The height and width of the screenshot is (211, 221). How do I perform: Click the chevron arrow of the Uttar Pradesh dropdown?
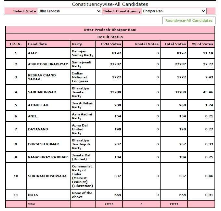click(x=99, y=11)
